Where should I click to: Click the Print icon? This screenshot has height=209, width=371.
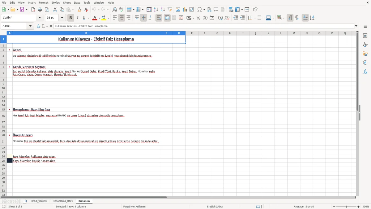tap(40, 10)
